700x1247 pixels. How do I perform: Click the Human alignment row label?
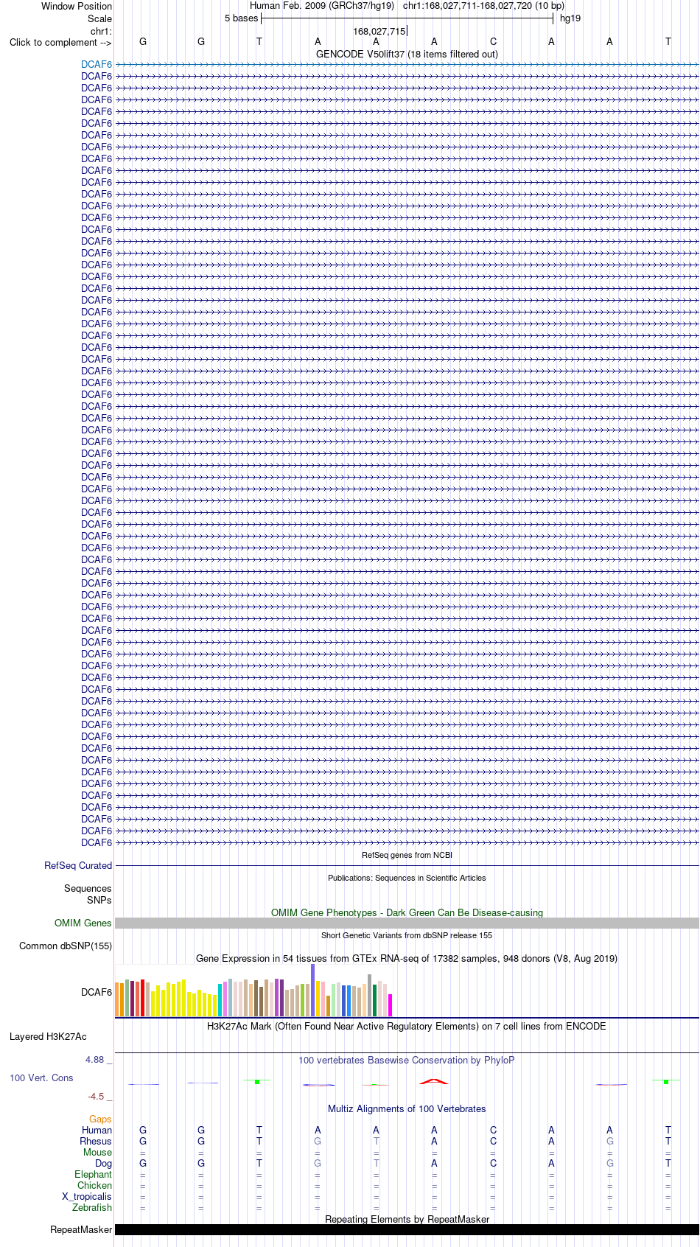pos(97,1130)
